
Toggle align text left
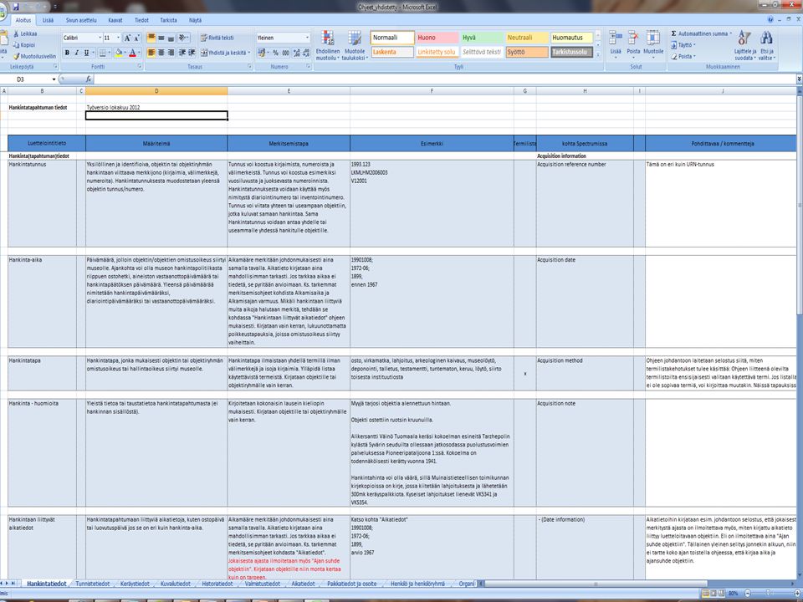click(x=151, y=53)
